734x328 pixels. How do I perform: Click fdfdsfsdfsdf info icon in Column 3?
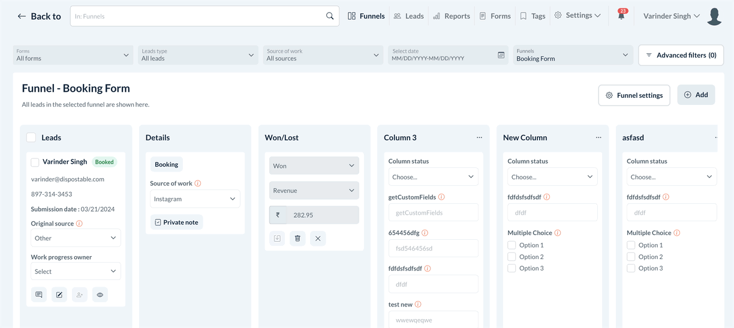tap(428, 269)
